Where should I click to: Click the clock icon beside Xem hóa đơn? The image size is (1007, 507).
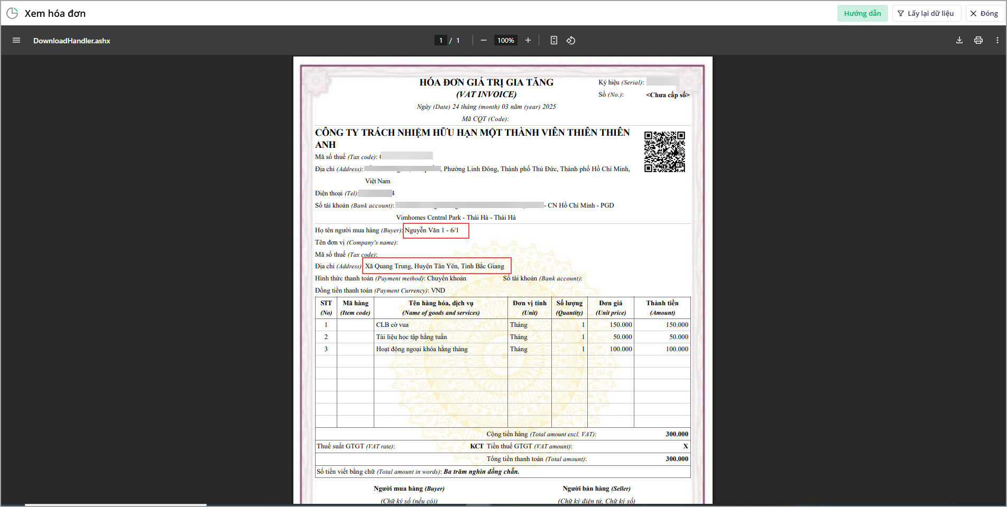point(12,13)
